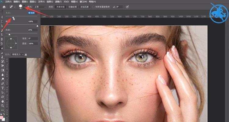Open the 文件(F) menu
Screen dimensions: 229x122
[x=8, y=2]
